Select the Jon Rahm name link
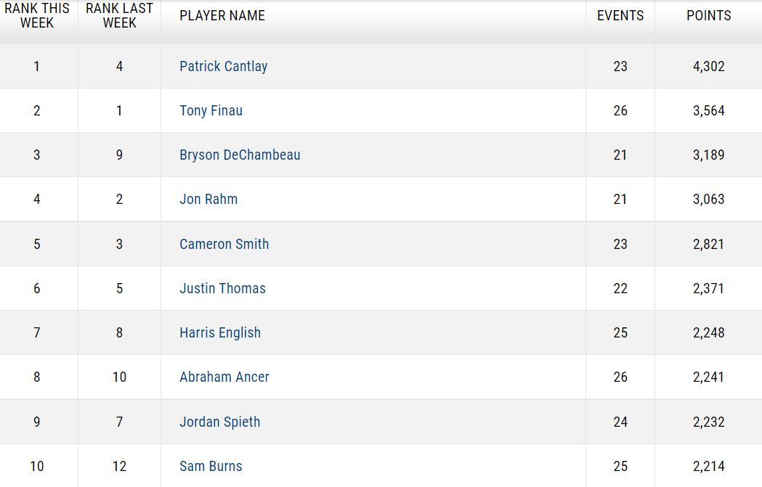 pos(208,199)
